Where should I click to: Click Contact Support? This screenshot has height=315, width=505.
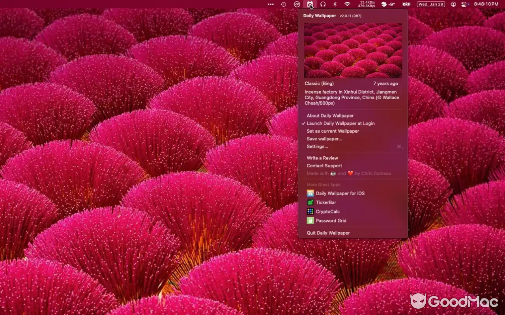click(x=324, y=166)
